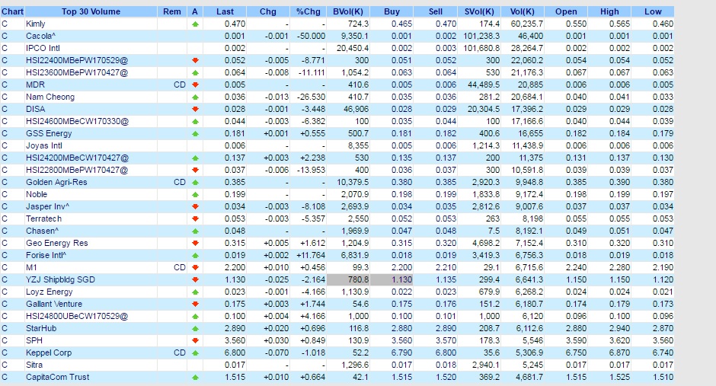Click DISA BVol value 46,906
Viewport: 716px width, 386px height.
point(355,109)
